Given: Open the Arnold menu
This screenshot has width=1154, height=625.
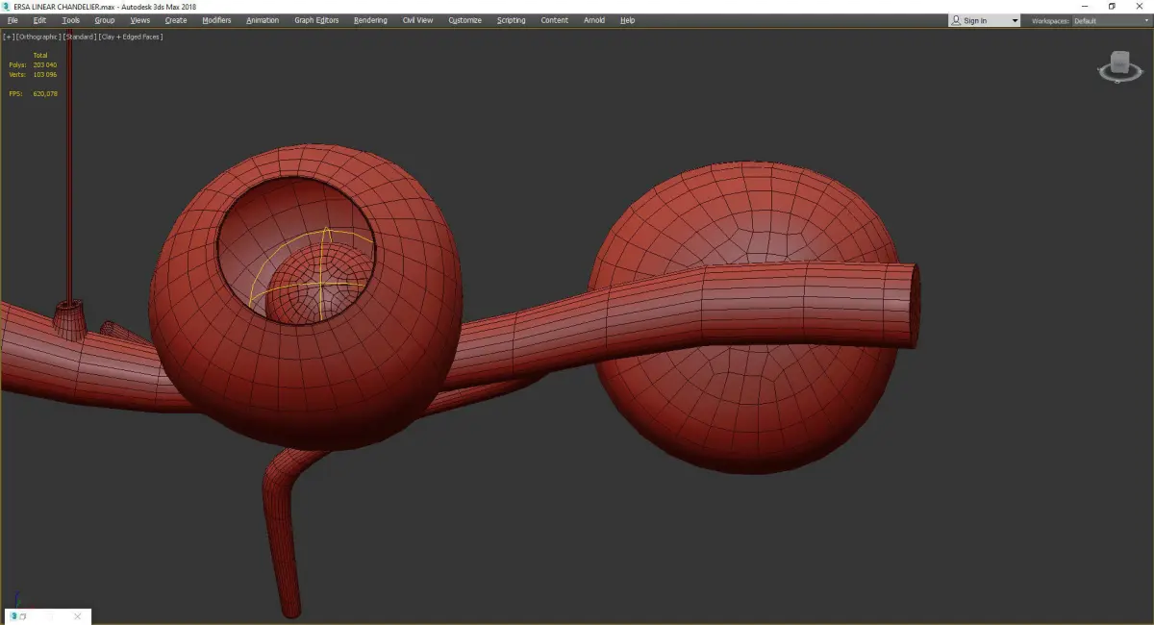Looking at the screenshot, I should click(x=594, y=20).
